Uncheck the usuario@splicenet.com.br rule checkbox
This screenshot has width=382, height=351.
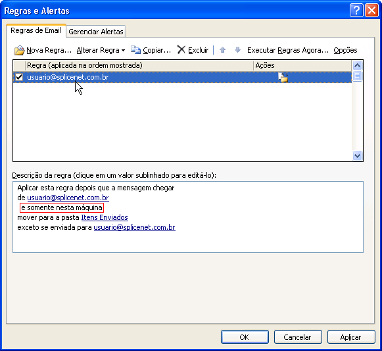tap(19, 77)
